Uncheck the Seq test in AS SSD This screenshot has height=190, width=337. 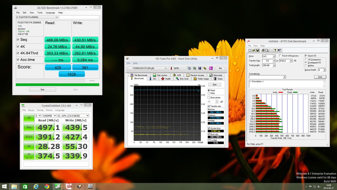pos(18,40)
